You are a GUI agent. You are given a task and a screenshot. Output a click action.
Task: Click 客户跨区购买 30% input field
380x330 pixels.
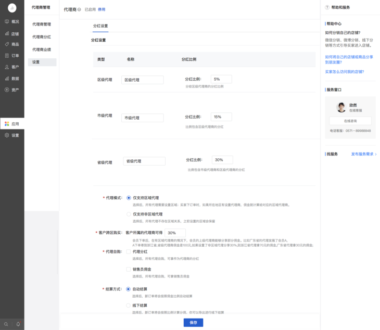pyautogui.click(x=175, y=233)
